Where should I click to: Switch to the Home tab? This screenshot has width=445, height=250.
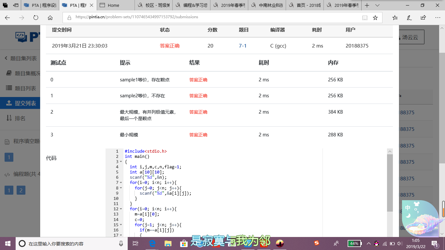point(116,5)
